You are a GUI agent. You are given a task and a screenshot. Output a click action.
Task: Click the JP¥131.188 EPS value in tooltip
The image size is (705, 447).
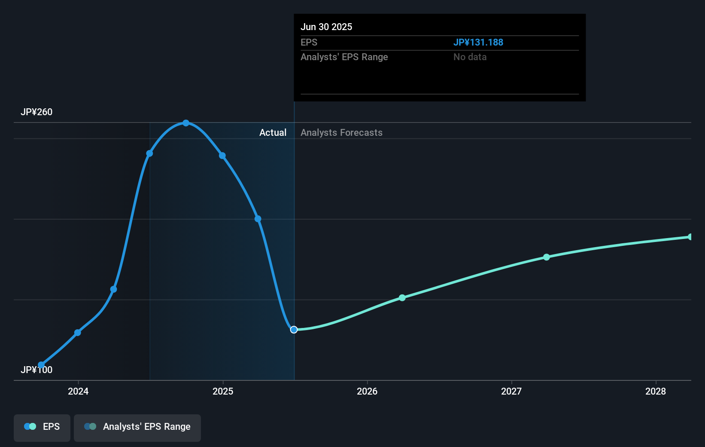tap(478, 42)
